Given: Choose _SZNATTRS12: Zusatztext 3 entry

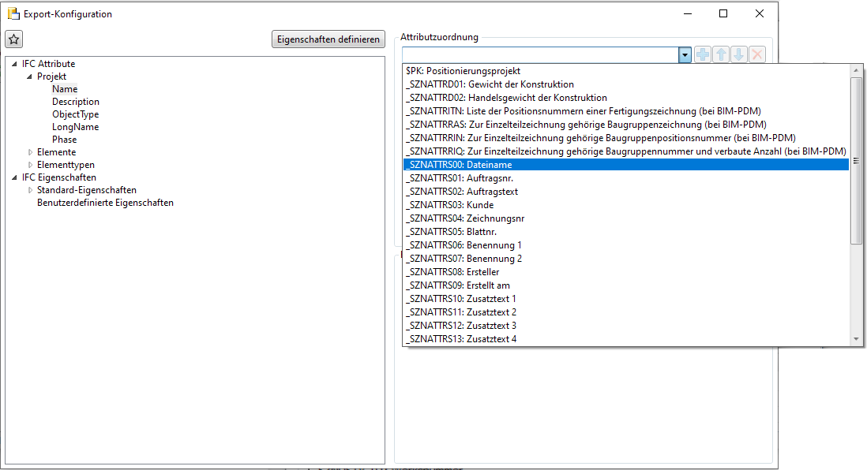Looking at the screenshot, I should coord(626,326).
